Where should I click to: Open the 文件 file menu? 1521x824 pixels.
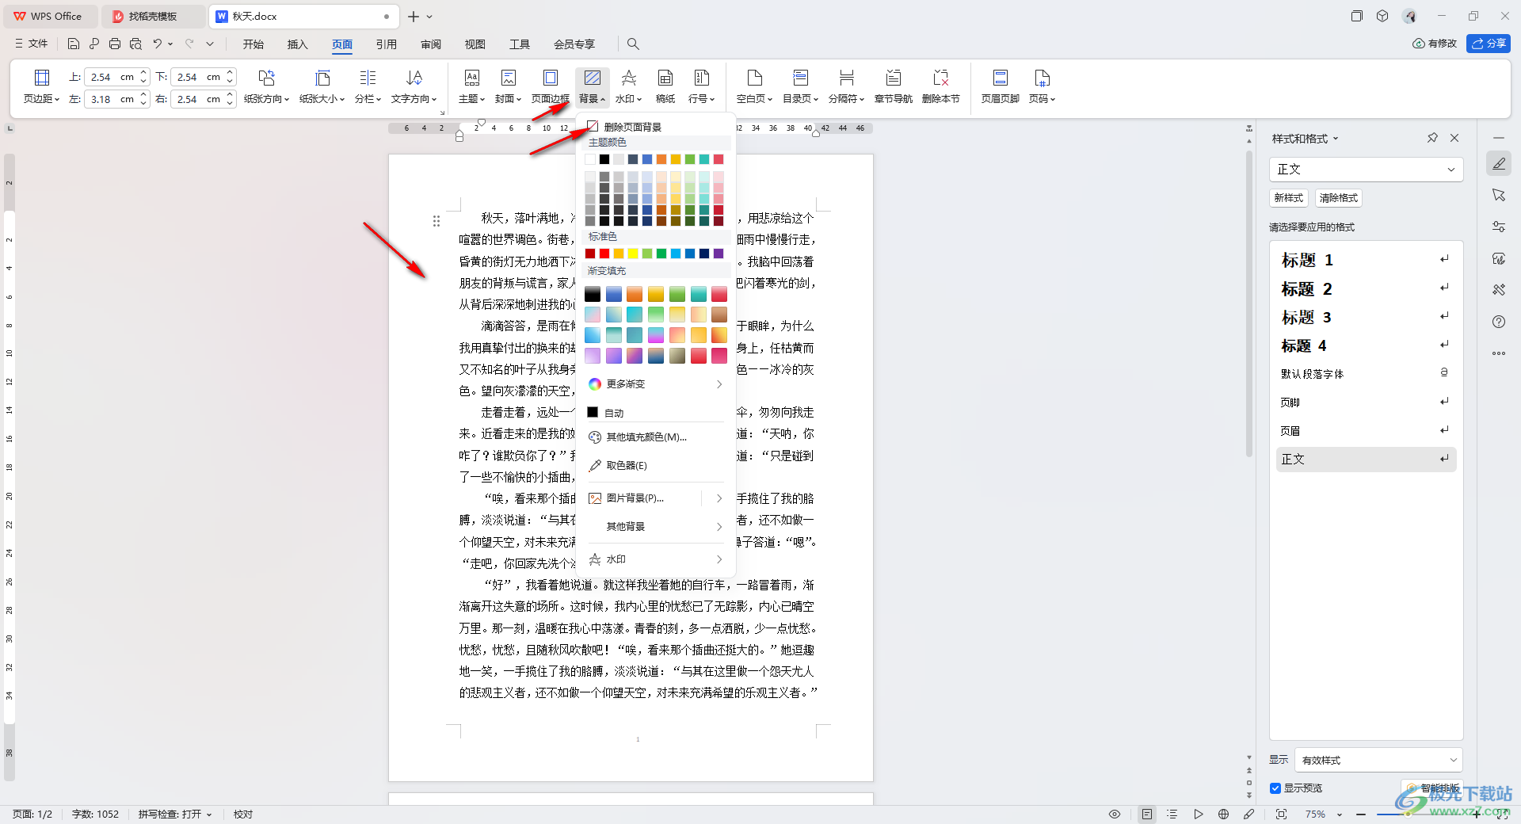(32, 44)
